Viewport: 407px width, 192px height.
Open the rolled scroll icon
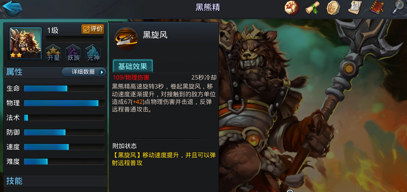[x=313, y=8]
